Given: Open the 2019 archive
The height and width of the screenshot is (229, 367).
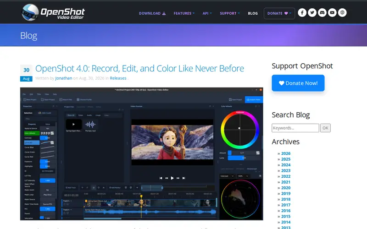Looking at the screenshot, I should pos(286,193).
